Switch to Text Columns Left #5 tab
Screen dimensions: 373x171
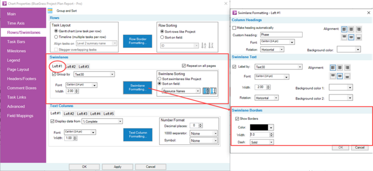tap(109, 114)
